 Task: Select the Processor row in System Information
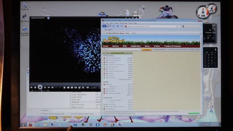click(86, 102)
